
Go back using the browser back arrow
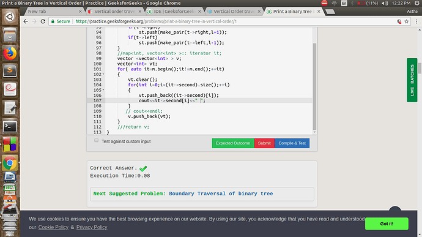click(x=26, y=21)
